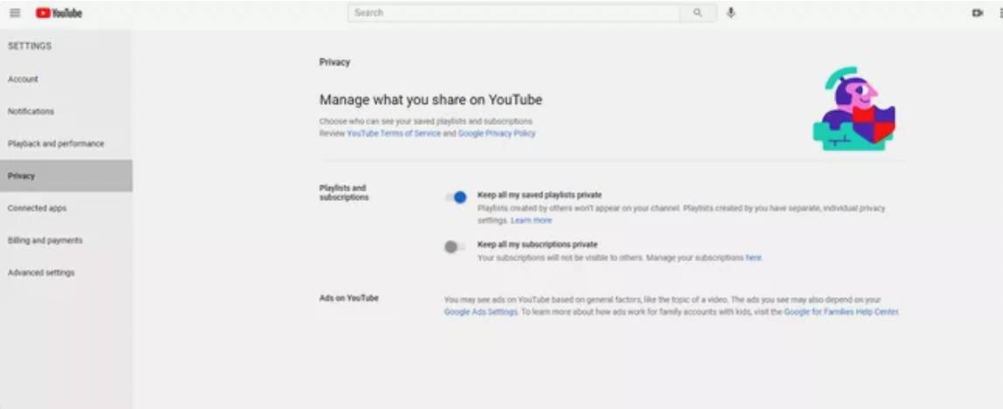The width and height of the screenshot is (1003, 409).
Task: Open Google Privacy Policy link
Action: [496, 134]
